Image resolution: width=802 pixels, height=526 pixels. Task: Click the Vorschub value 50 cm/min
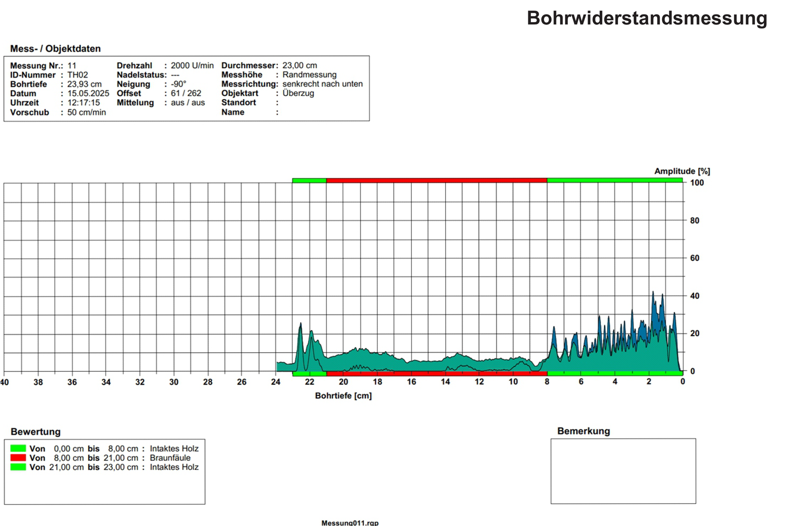[x=87, y=112]
